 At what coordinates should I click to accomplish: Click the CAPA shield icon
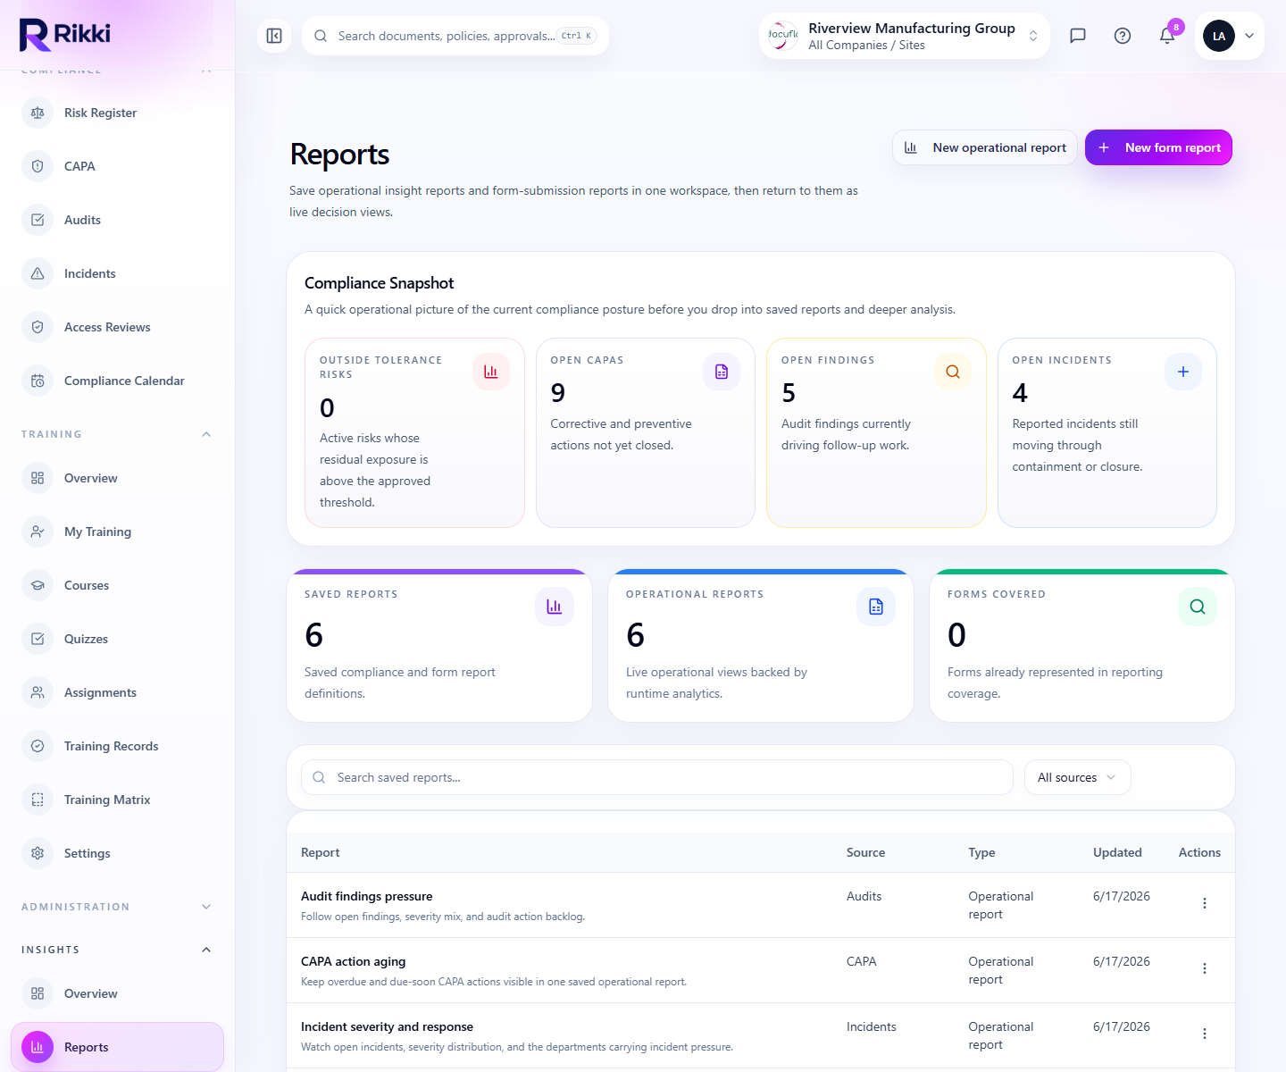[38, 166]
